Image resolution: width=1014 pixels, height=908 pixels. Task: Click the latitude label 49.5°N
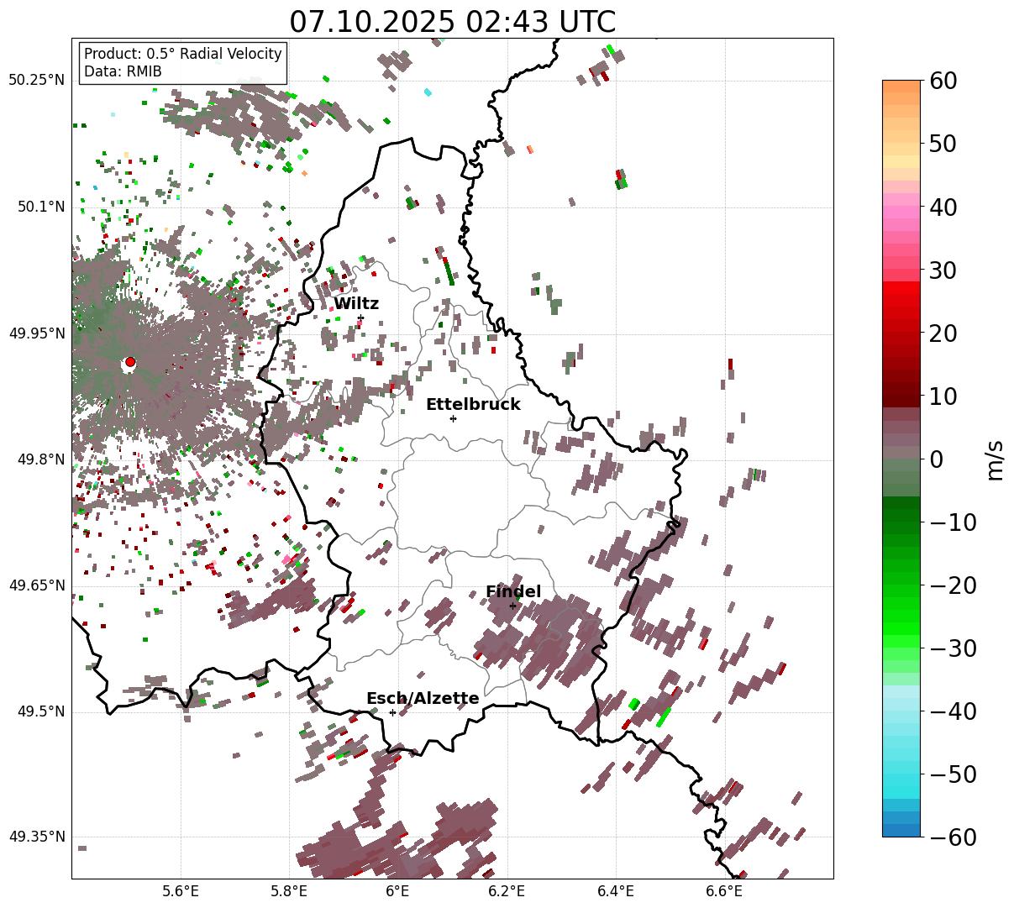(39, 711)
